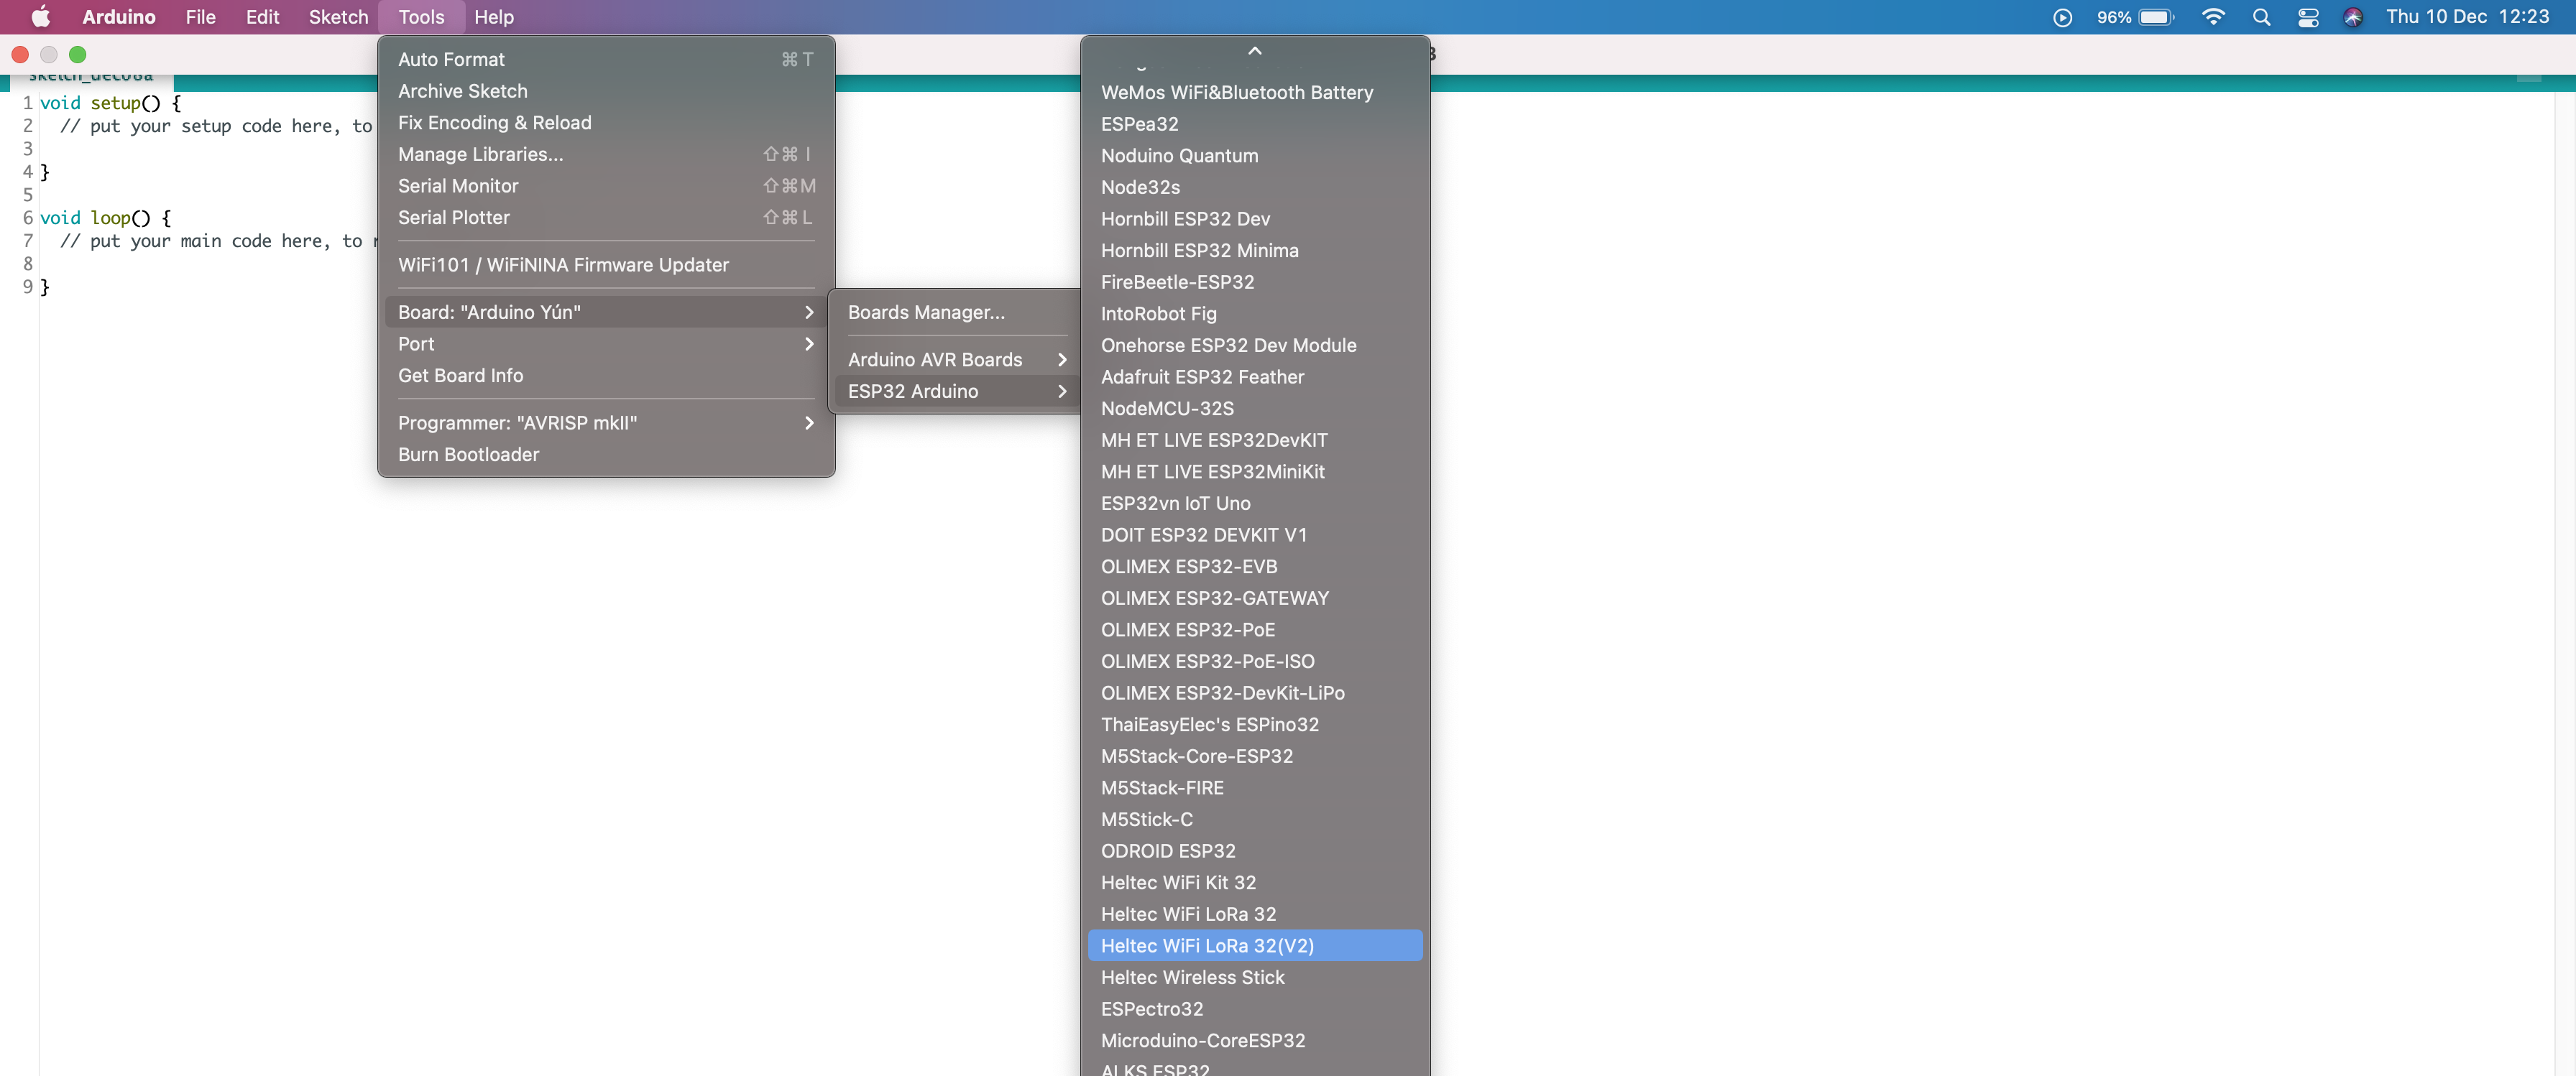Open the Sketch menu
The height and width of the screenshot is (1076, 2576).
click(x=338, y=17)
